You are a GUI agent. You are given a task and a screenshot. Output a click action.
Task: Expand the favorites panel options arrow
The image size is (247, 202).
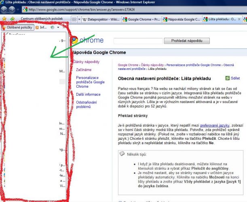58,27
